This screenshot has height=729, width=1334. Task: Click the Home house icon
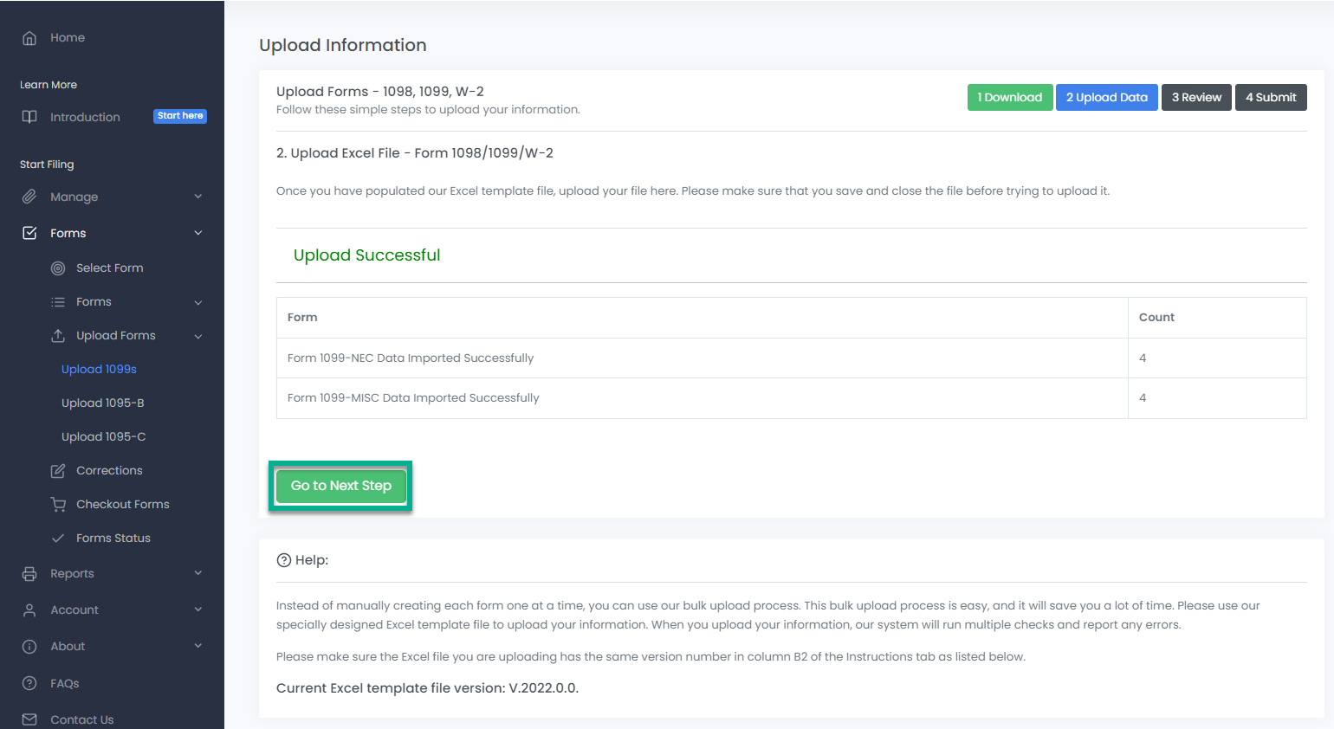tap(29, 38)
